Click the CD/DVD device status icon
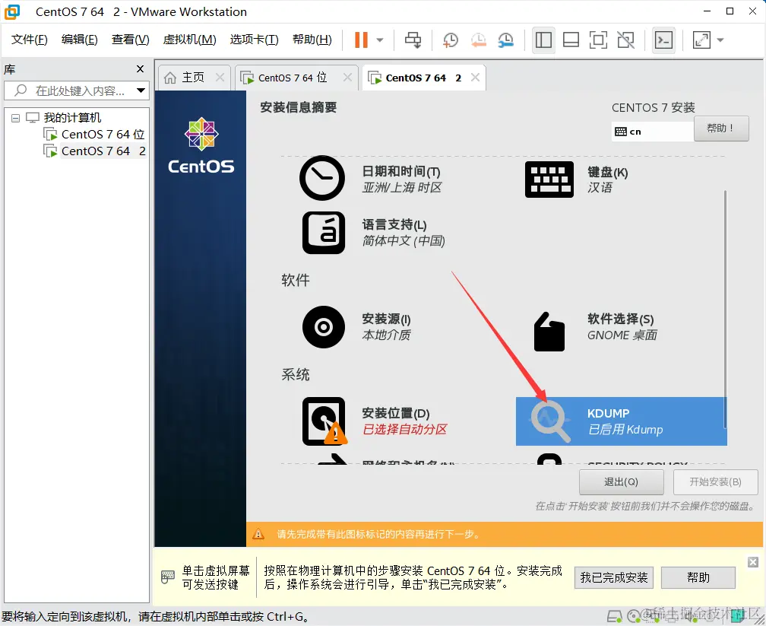 click(x=633, y=616)
